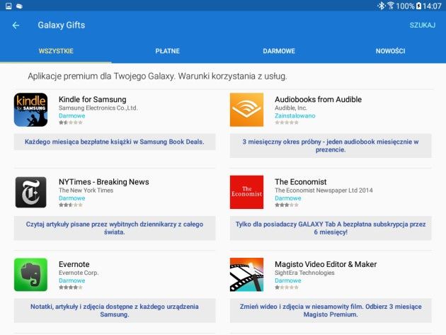
Task: Tap the Magisto star rating
Action: click(287, 288)
